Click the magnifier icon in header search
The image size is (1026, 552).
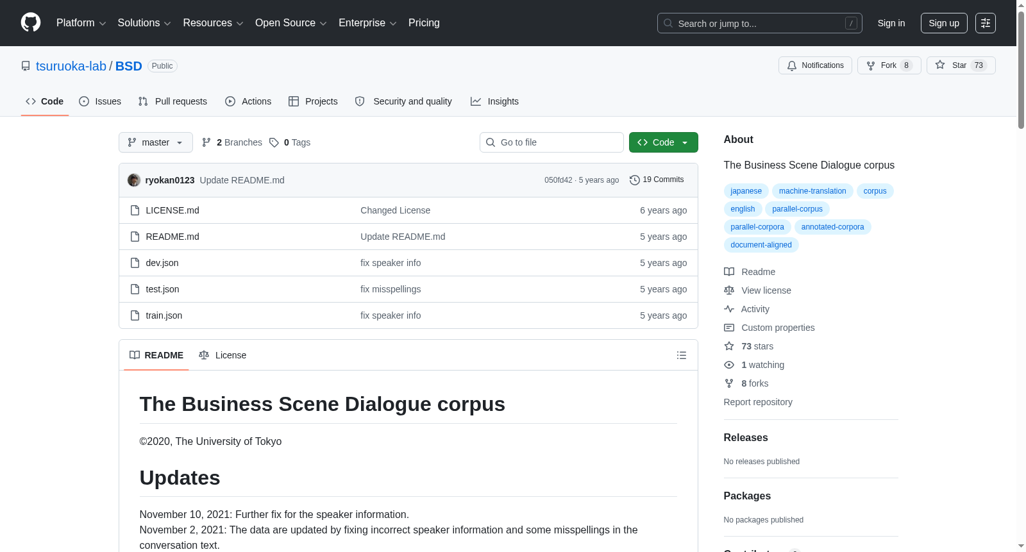668,23
